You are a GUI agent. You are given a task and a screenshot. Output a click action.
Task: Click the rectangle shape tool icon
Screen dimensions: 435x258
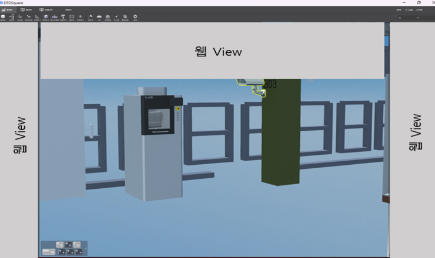(x=72, y=17)
